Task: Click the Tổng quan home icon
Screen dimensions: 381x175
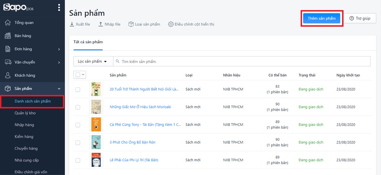Action: coord(8,23)
